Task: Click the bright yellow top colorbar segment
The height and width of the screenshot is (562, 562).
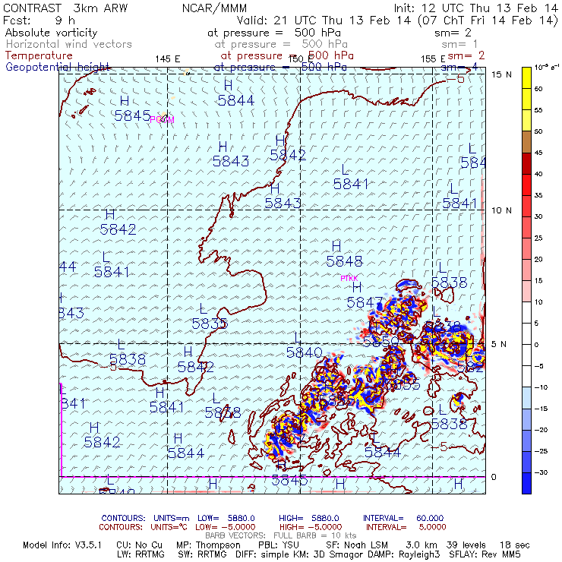Action: click(x=526, y=77)
